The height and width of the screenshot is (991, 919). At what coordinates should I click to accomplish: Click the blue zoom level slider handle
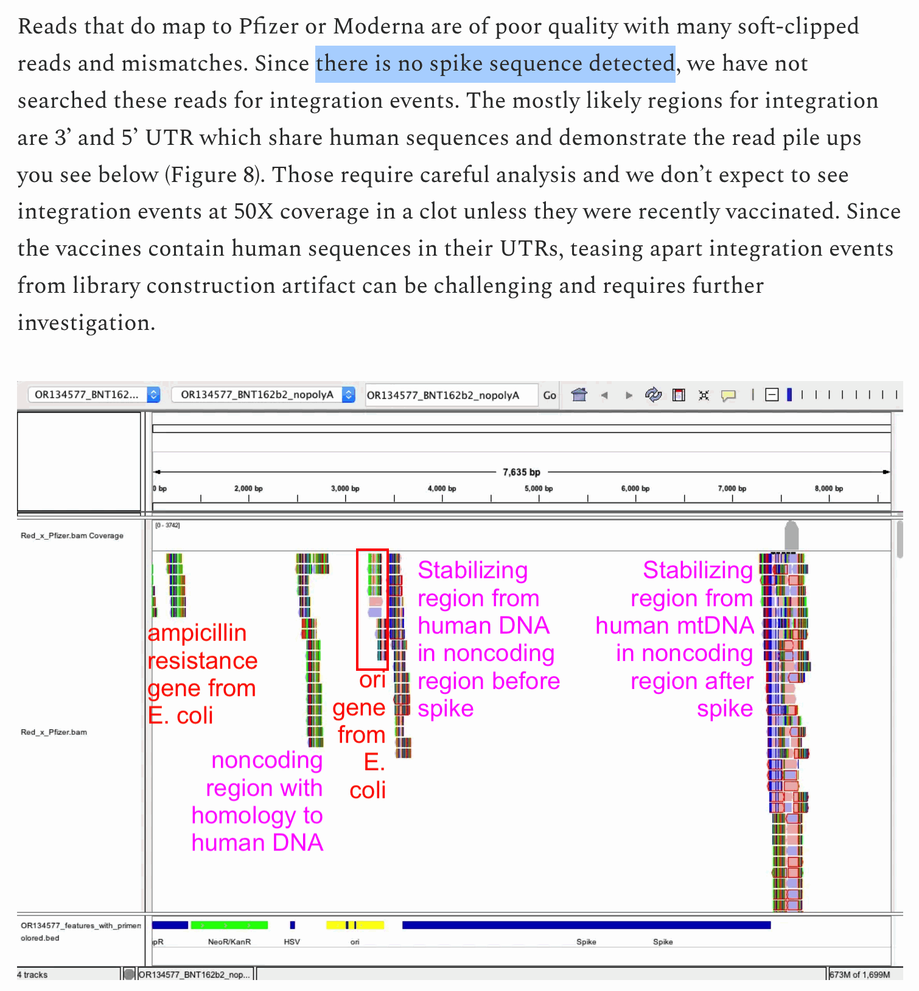[789, 395]
